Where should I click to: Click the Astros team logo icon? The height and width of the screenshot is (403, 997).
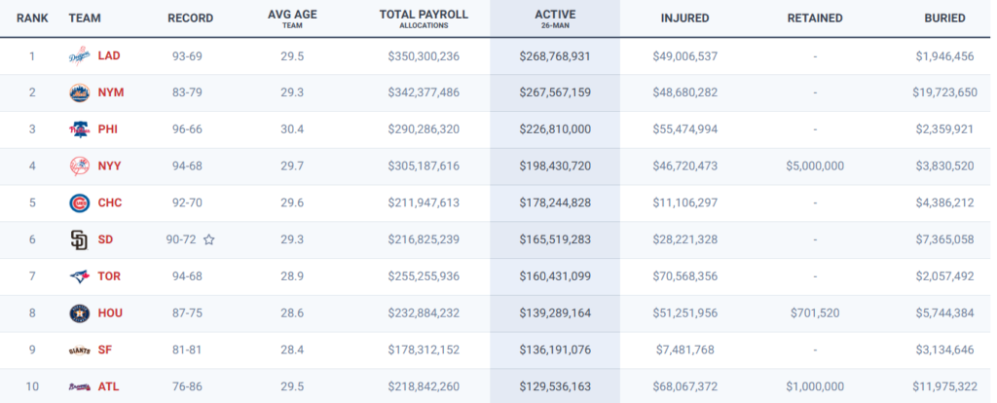click(x=79, y=313)
